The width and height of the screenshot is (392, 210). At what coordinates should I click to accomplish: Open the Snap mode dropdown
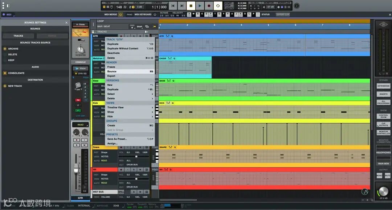point(139,26)
